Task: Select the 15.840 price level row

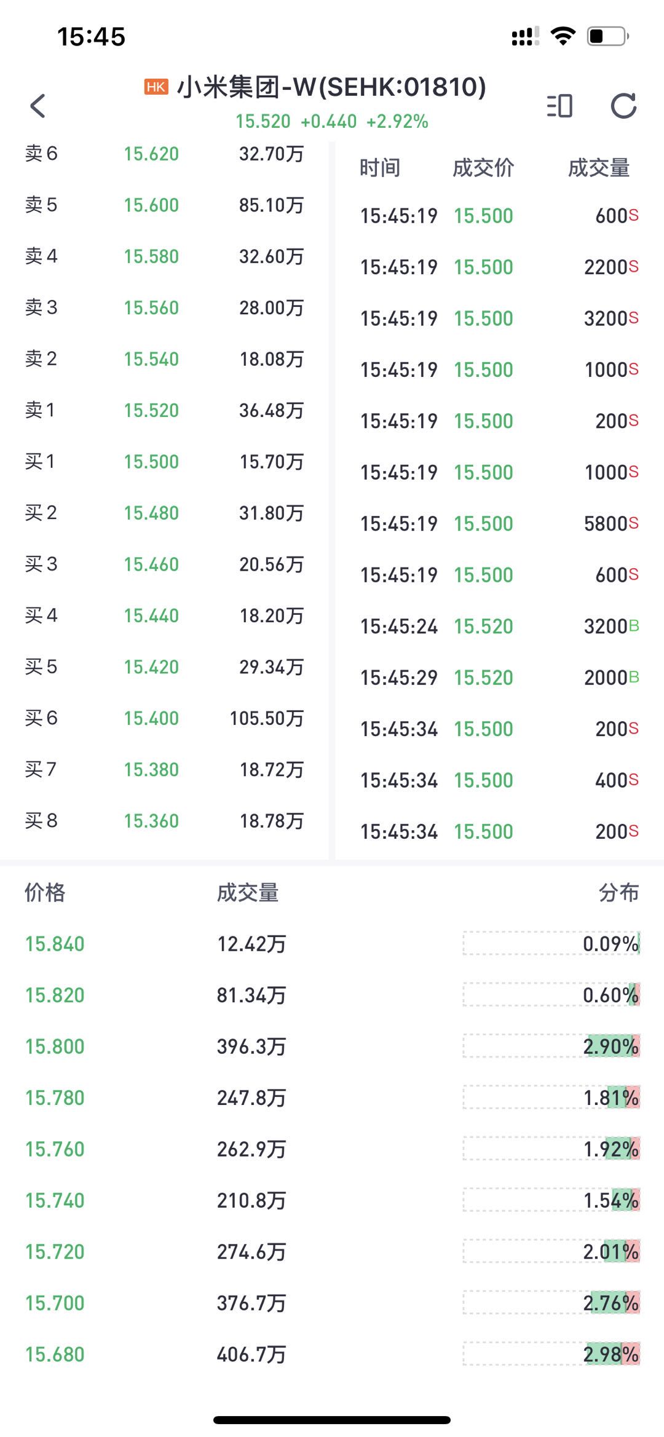Action: tap(332, 944)
